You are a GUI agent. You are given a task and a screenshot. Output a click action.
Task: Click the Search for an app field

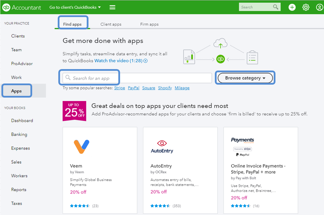[137, 78]
